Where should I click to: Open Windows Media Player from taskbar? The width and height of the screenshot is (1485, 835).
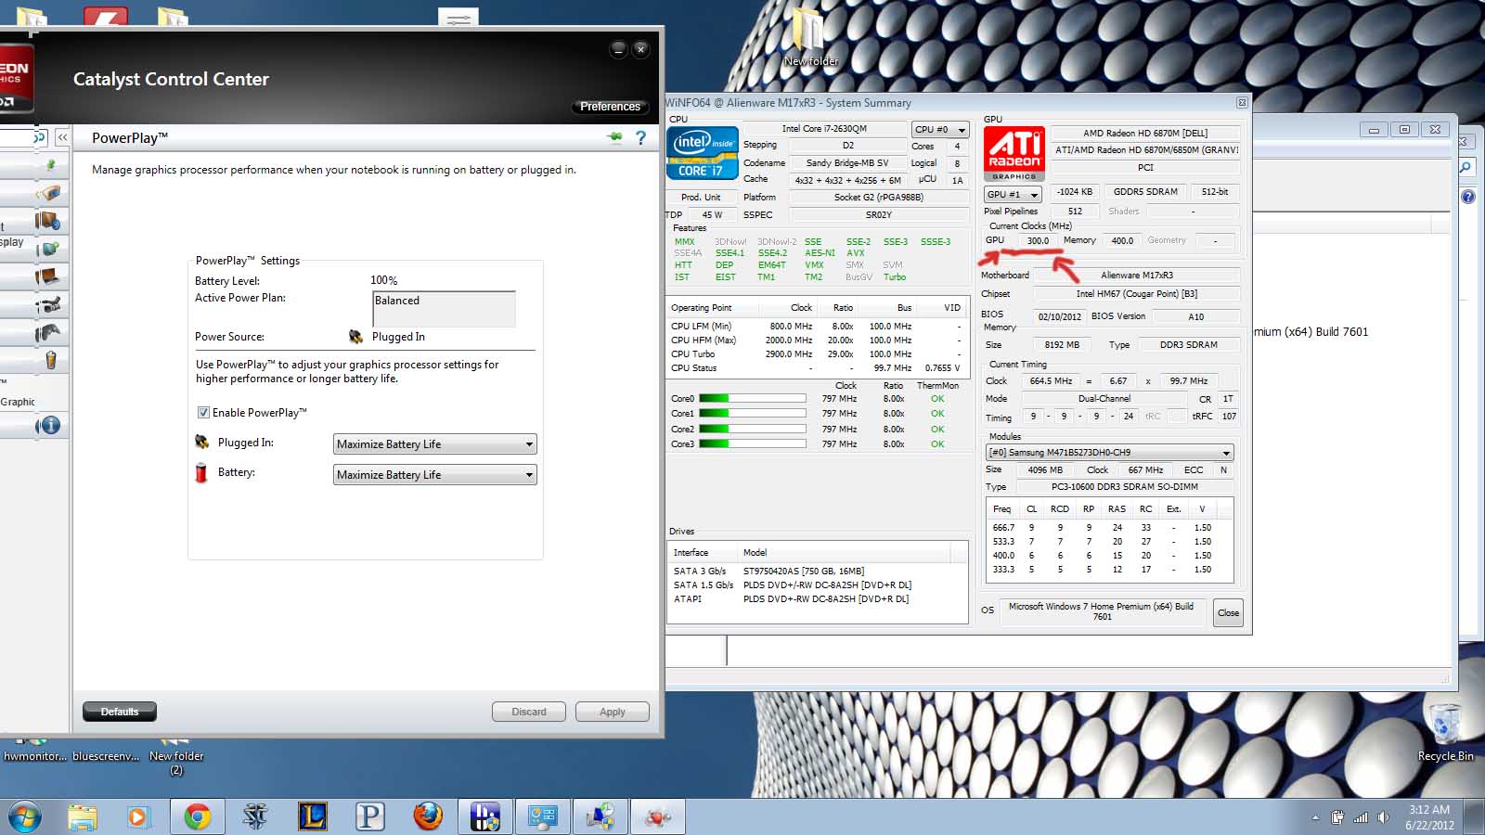(x=138, y=816)
